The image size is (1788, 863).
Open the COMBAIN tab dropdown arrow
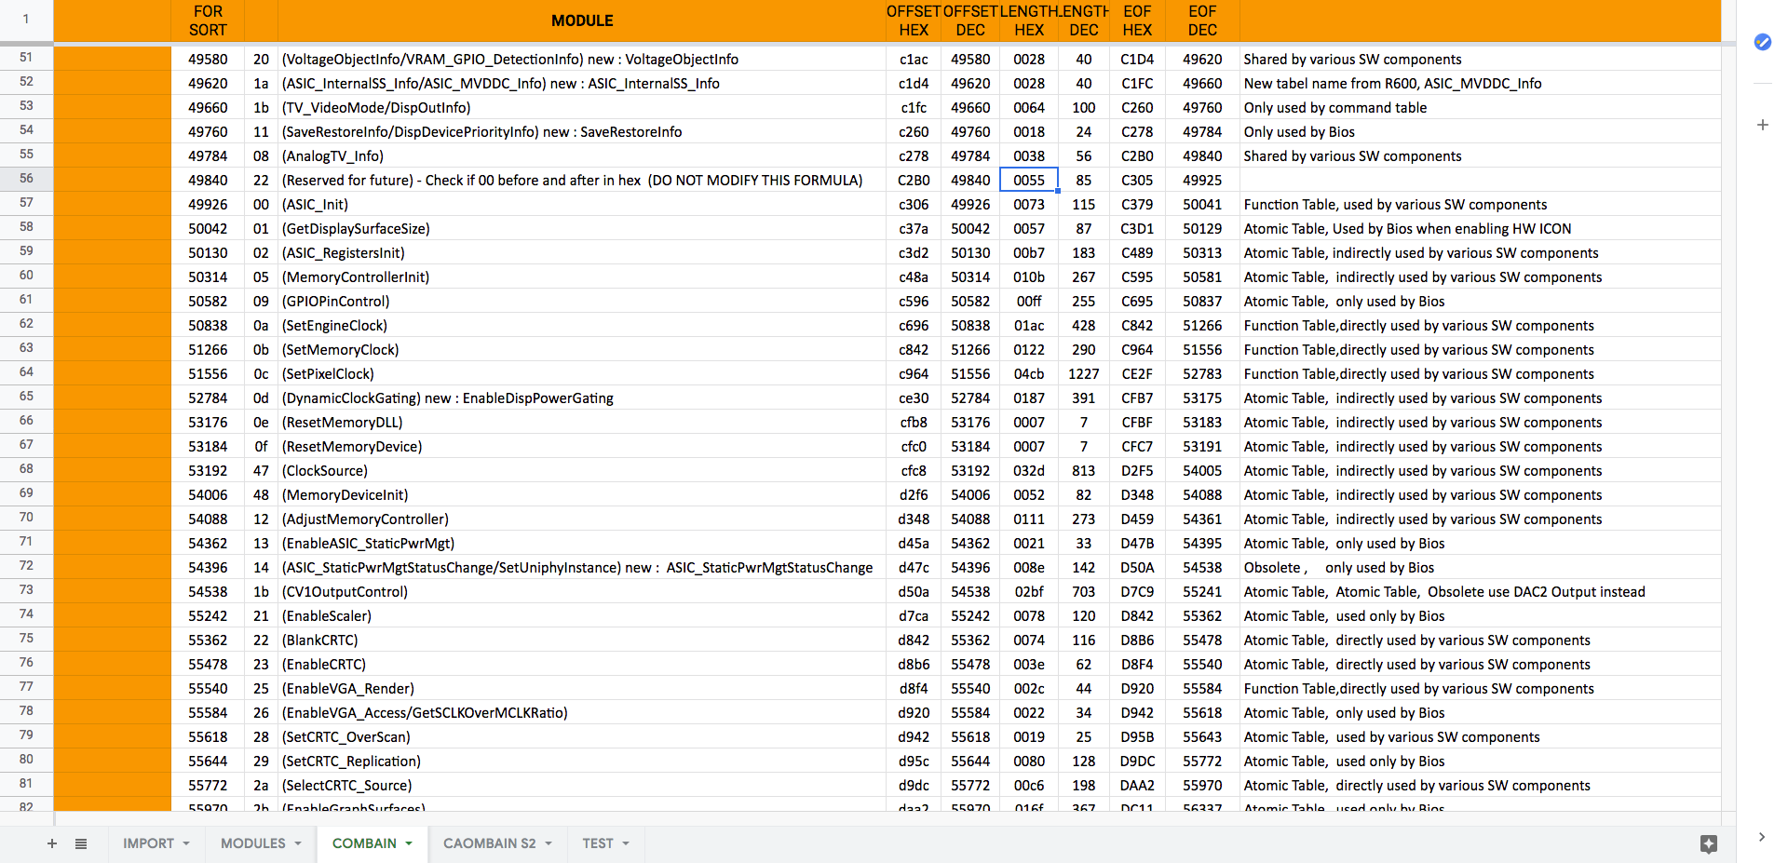tap(409, 843)
